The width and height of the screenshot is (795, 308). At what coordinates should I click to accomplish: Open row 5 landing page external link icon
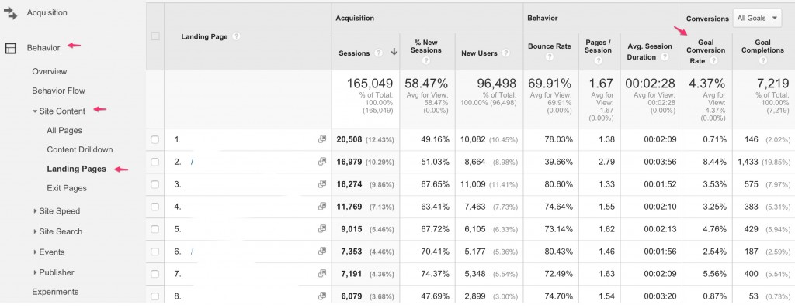[322, 228]
